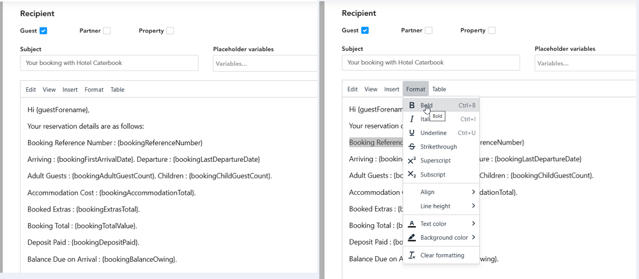Viewport: 639px width, 279px height.
Task: Click the Subject field in the left panel
Action: 109,63
